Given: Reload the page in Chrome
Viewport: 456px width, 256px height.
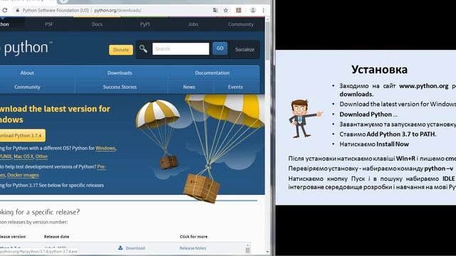Looking at the screenshot, I should point(4,10).
